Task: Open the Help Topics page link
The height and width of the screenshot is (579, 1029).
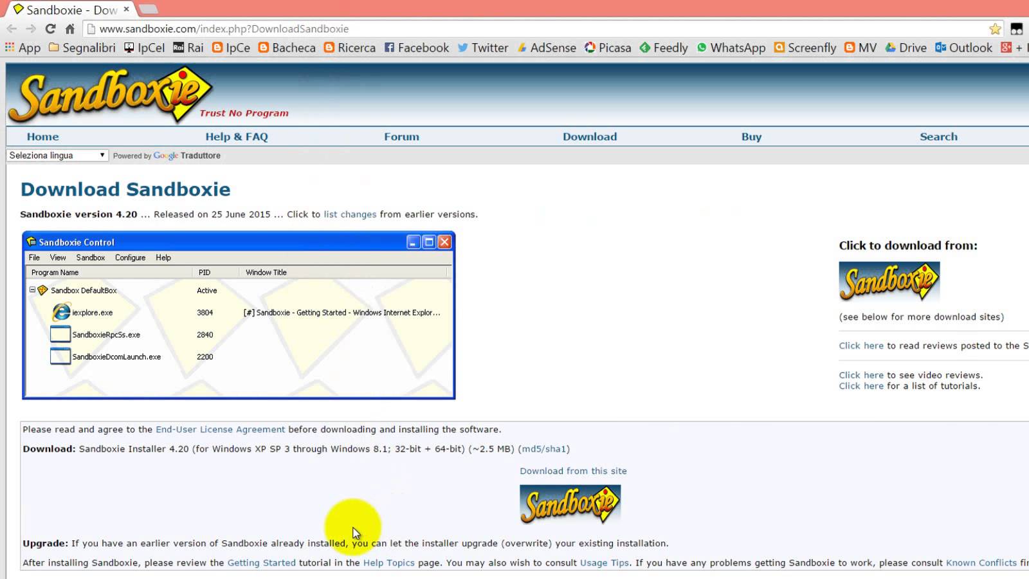Action: 389,562
